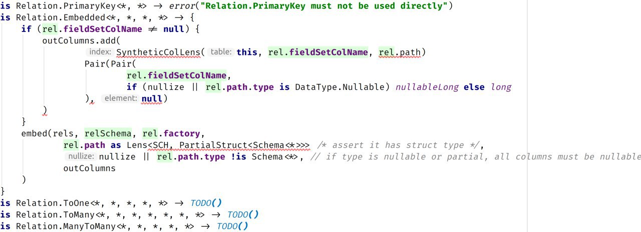Click the relSchema argument

(108, 133)
